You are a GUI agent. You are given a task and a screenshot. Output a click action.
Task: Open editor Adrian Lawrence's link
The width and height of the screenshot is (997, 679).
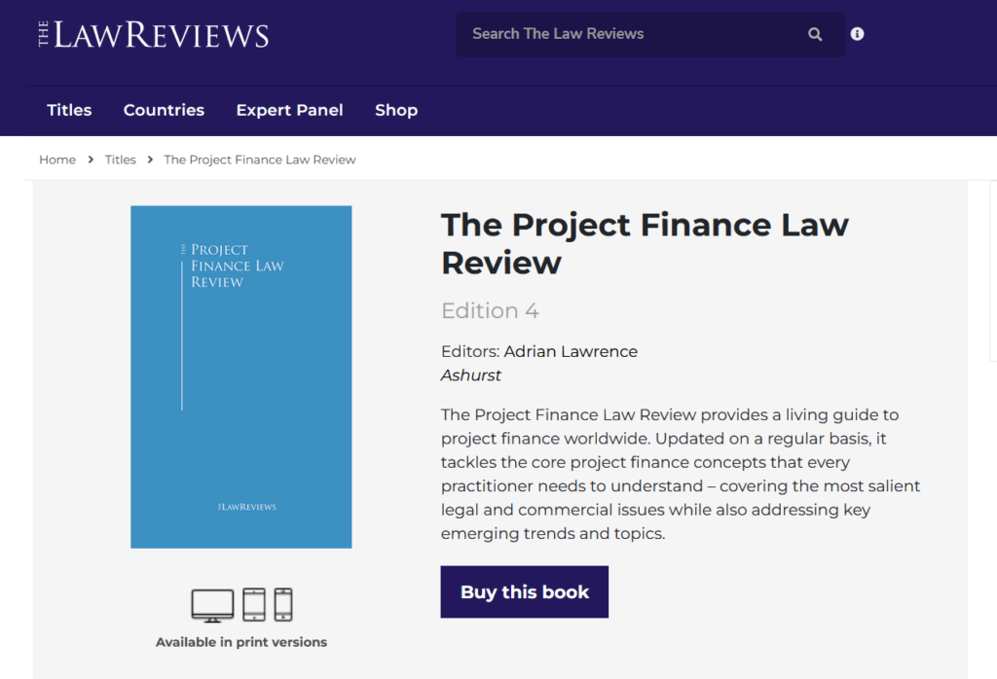[x=571, y=351]
